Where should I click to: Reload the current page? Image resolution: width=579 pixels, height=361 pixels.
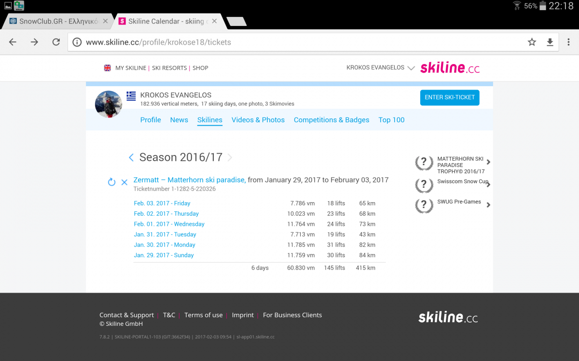pyautogui.click(x=56, y=42)
